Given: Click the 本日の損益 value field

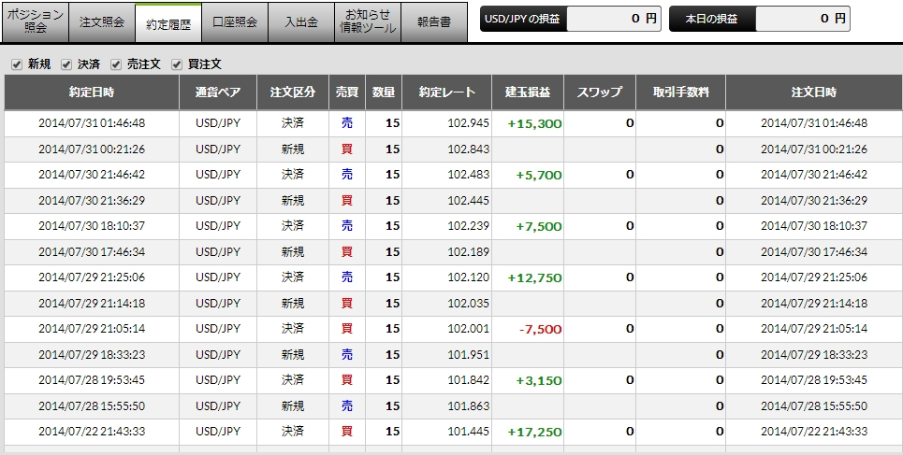Looking at the screenshot, I should 802,18.
